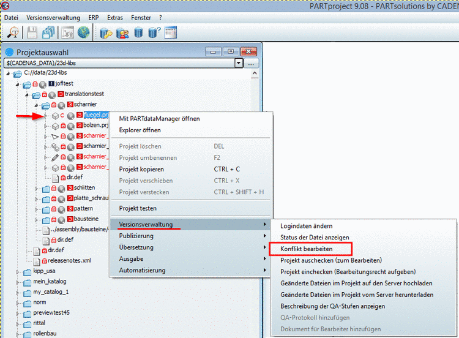
Task: Click 'Geänderte Dateien im Projekt vom Server herunterladen'
Action: [357, 295]
